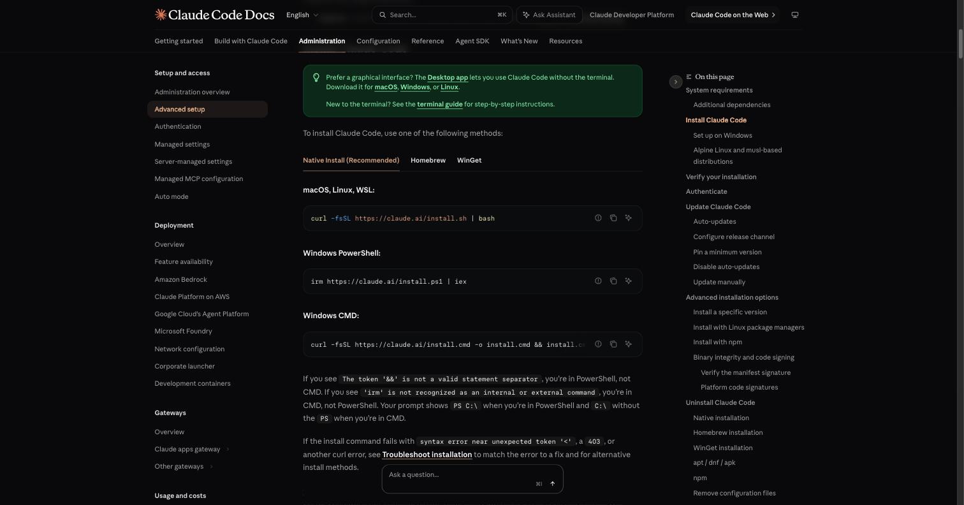Image resolution: width=964 pixels, height=505 pixels.
Task: Select Advanced setup in the sidebar
Action: pos(207,109)
